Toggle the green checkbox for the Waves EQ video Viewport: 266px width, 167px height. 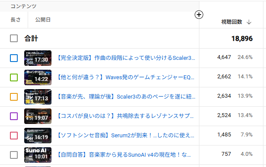point(14,77)
